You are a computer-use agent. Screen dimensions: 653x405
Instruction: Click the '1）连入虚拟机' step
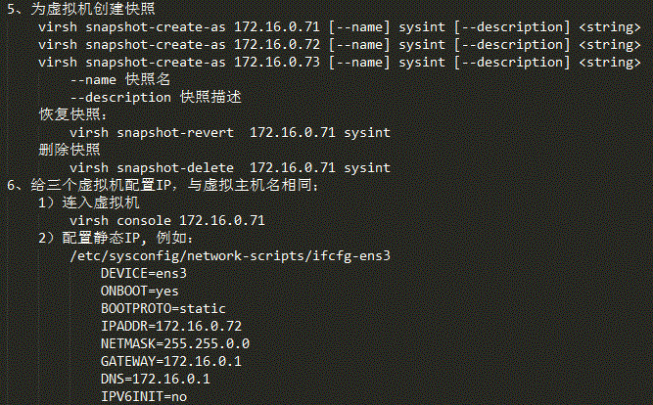(x=89, y=202)
